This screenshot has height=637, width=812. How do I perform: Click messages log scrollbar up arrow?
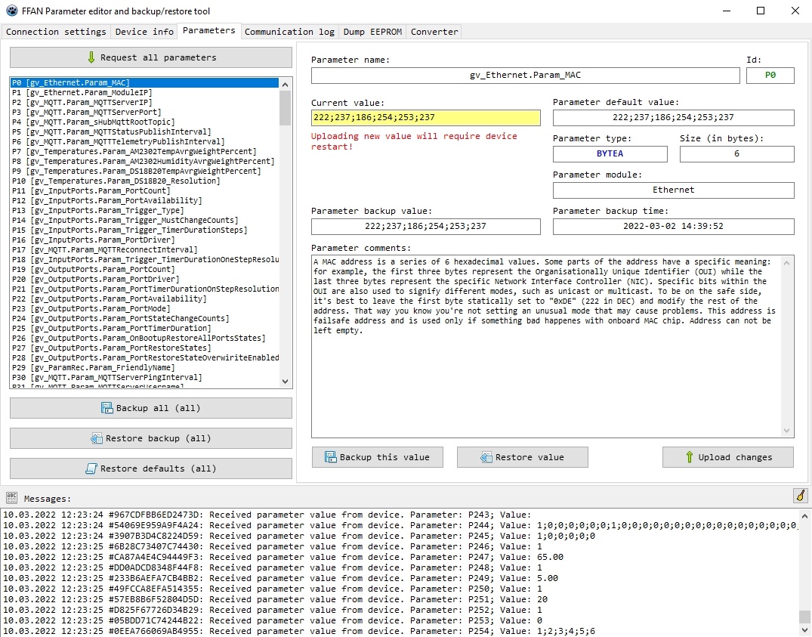pos(804,515)
